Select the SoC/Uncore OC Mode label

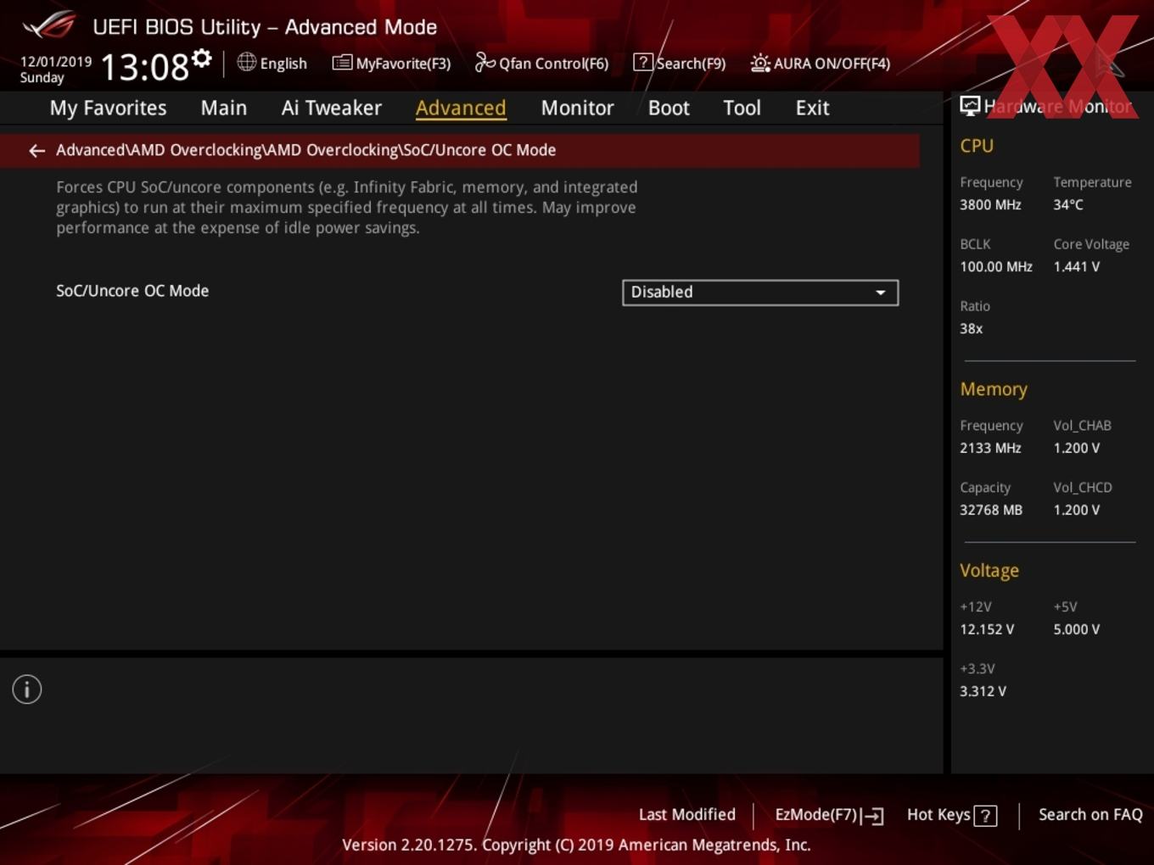tap(132, 290)
